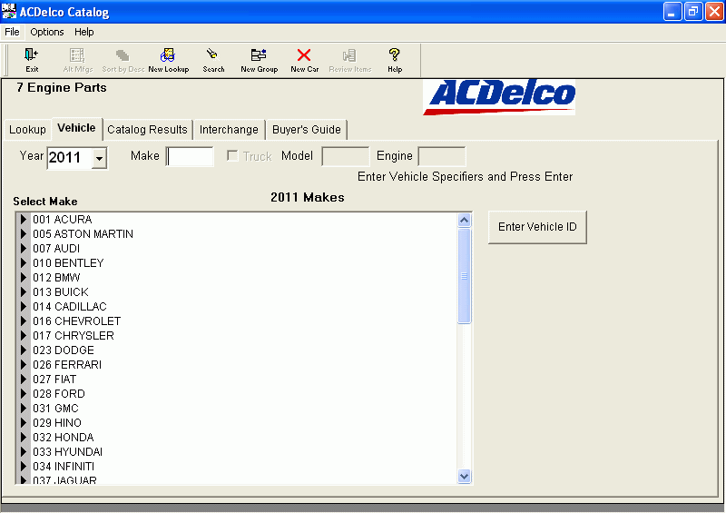The height and width of the screenshot is (513, 726).
Task: Click the Enter Vehicle ID button
Action: tap(537, 227)
